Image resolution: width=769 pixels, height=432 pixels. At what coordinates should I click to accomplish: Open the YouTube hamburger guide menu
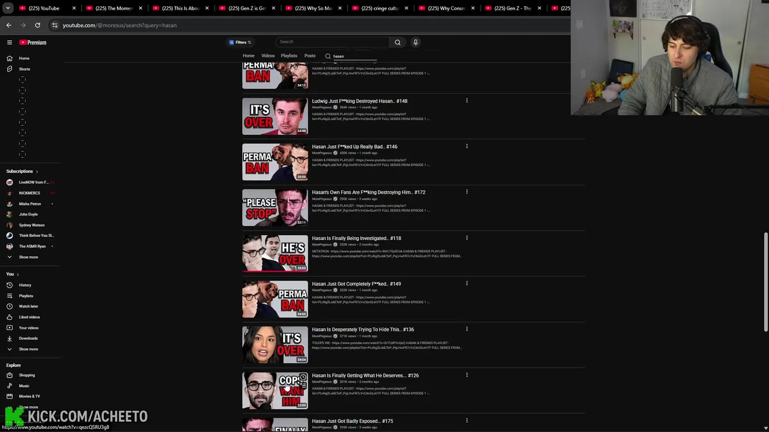click(x=10, y=43)
